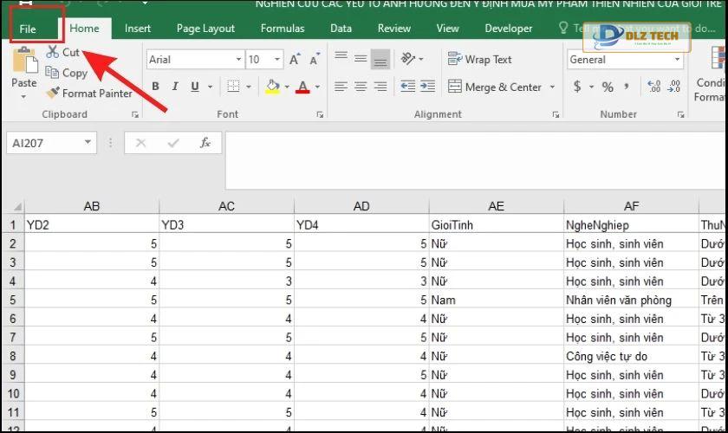
Task: Decrease font size with small A
Action: (315, 60)
